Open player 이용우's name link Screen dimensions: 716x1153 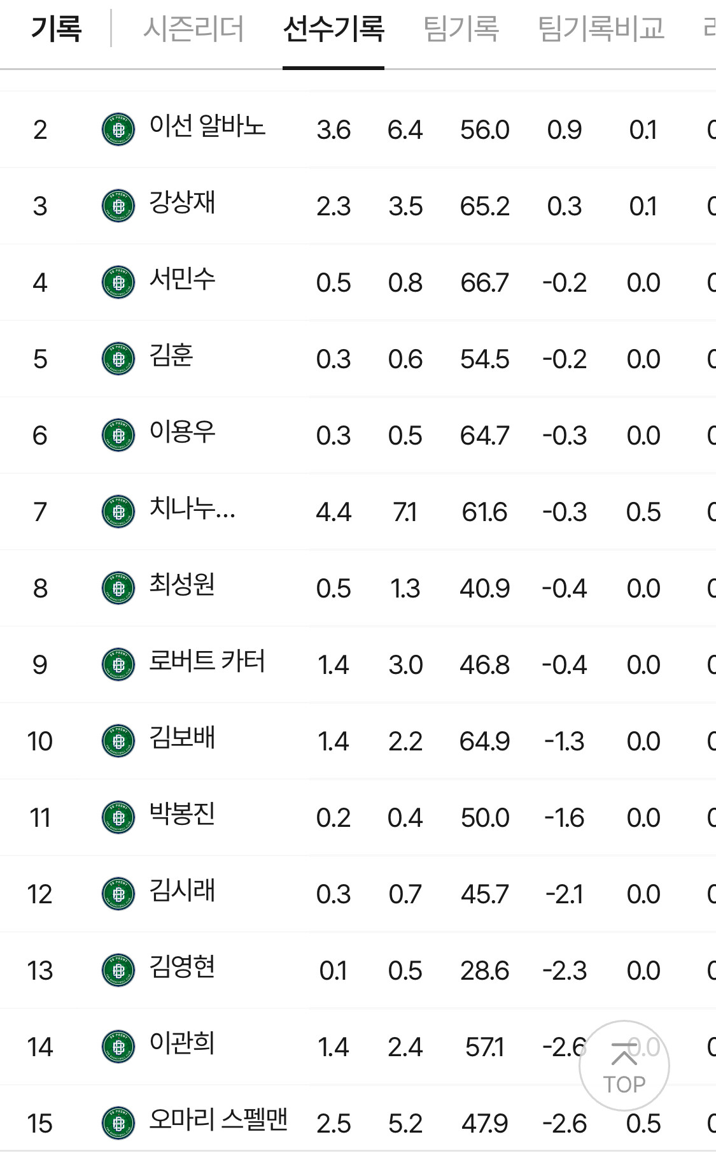pos(182,432)
